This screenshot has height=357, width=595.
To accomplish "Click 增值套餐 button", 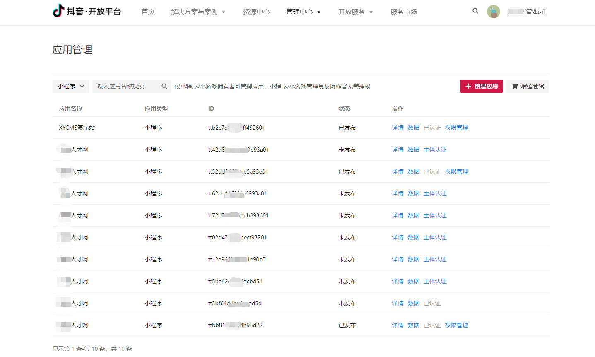I will 528,86.
